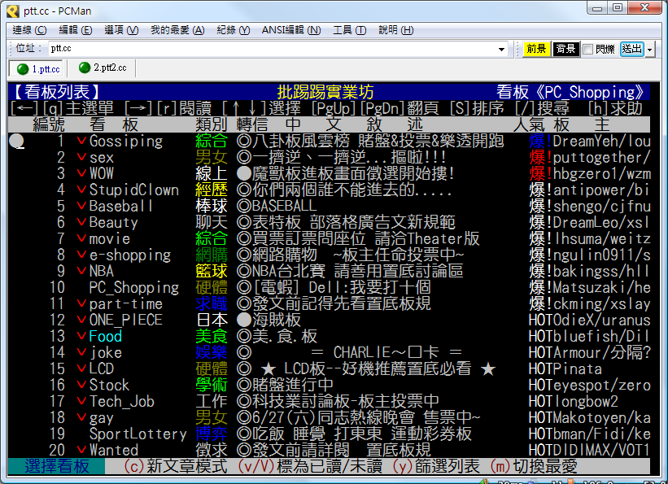Open the 說明 (H) menu
The width and height of the screenshot is (668, 484).
pyautogui.click(x=396, y=30)
